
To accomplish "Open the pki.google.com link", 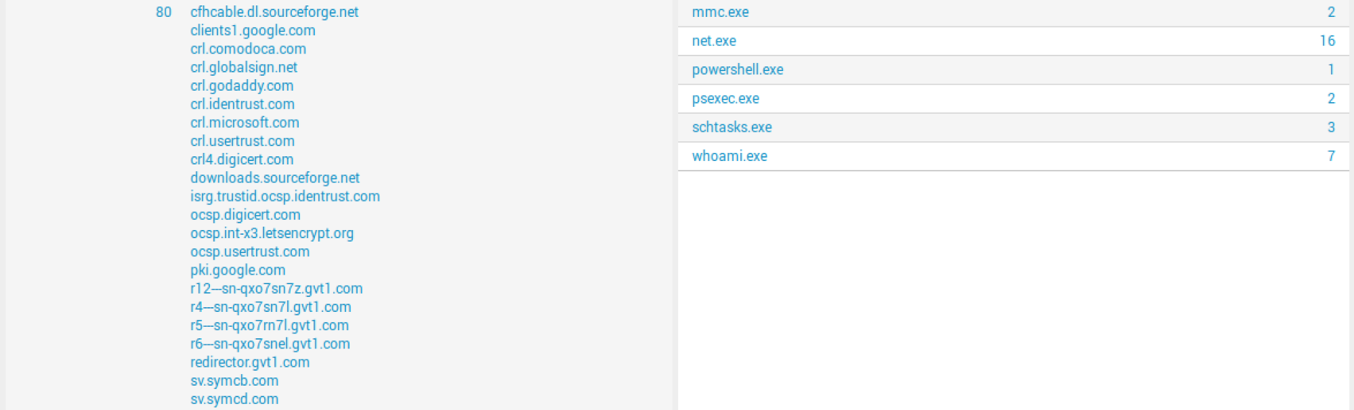I will [238, 270].
